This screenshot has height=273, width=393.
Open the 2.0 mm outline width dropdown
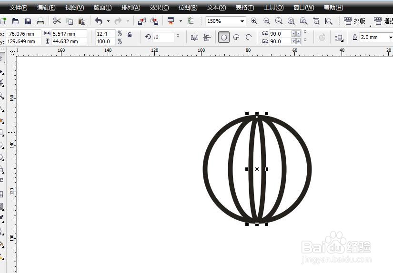pos(390,37)
